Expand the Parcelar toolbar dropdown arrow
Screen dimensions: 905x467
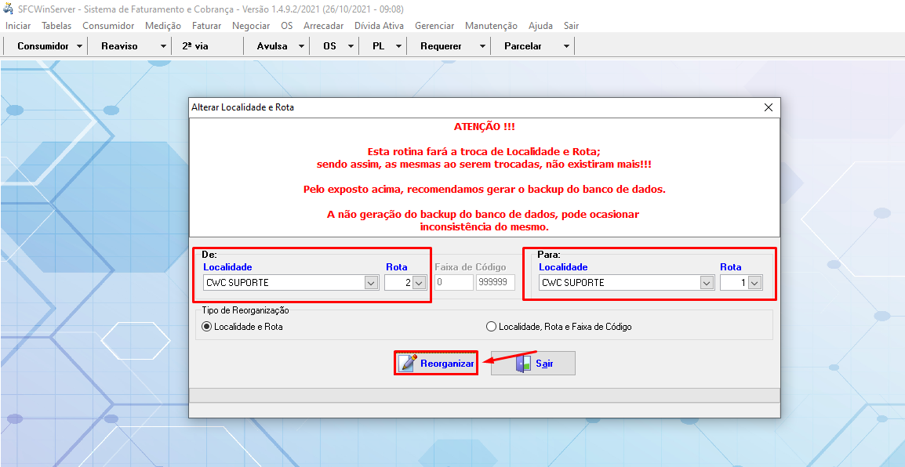point(566,46)
